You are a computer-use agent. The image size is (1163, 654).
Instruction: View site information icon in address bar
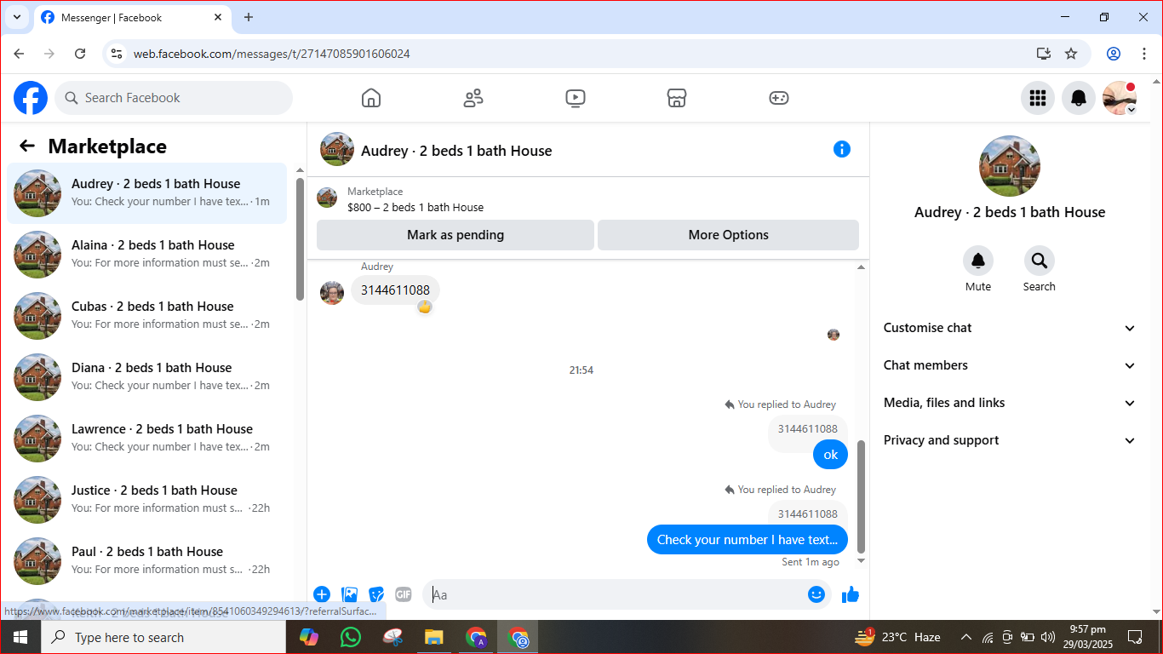(x=117, y=54)
